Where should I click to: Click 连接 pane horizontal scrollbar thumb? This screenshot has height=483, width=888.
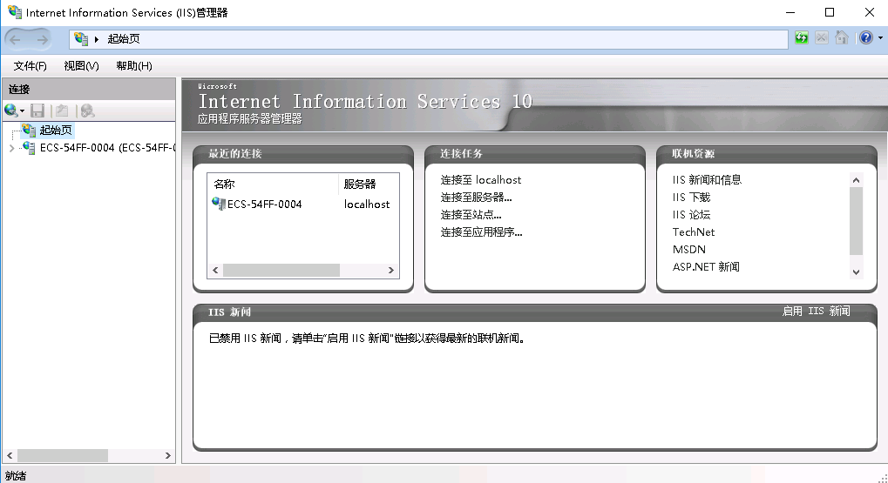(x=63, y=455)
